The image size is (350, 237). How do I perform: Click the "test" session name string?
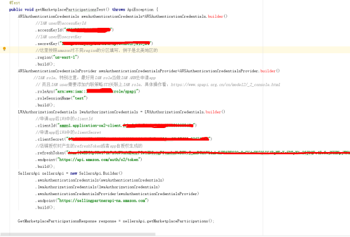pos(79,98)
